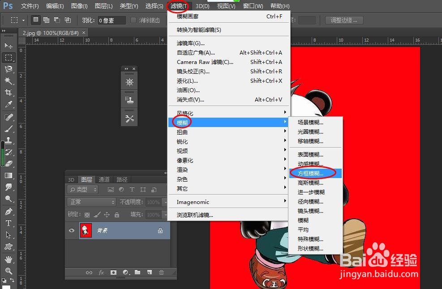The width and height of the screenshot is (442, 289).
Task: Choose New Selection mode in options bar
Action: point(35,20)
